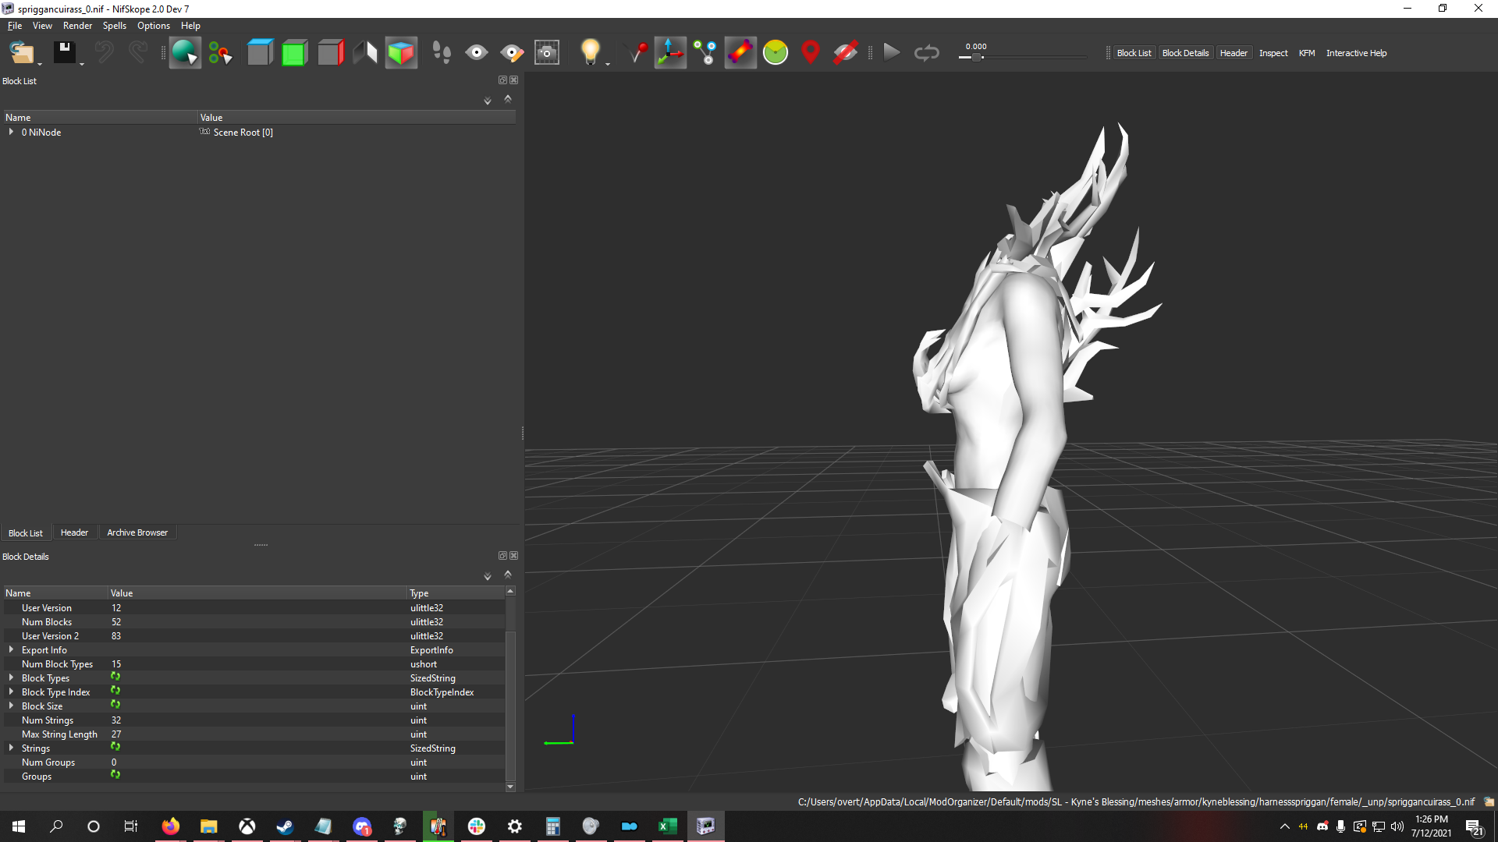
Task: Click the lightbulb lighting icon
Action: [590, 53]
